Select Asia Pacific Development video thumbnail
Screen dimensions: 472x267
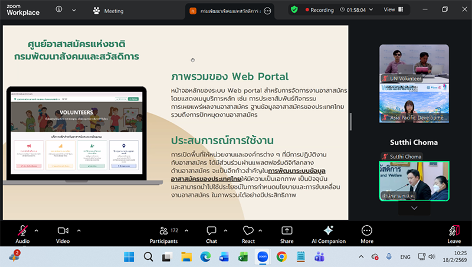point(414,103)
